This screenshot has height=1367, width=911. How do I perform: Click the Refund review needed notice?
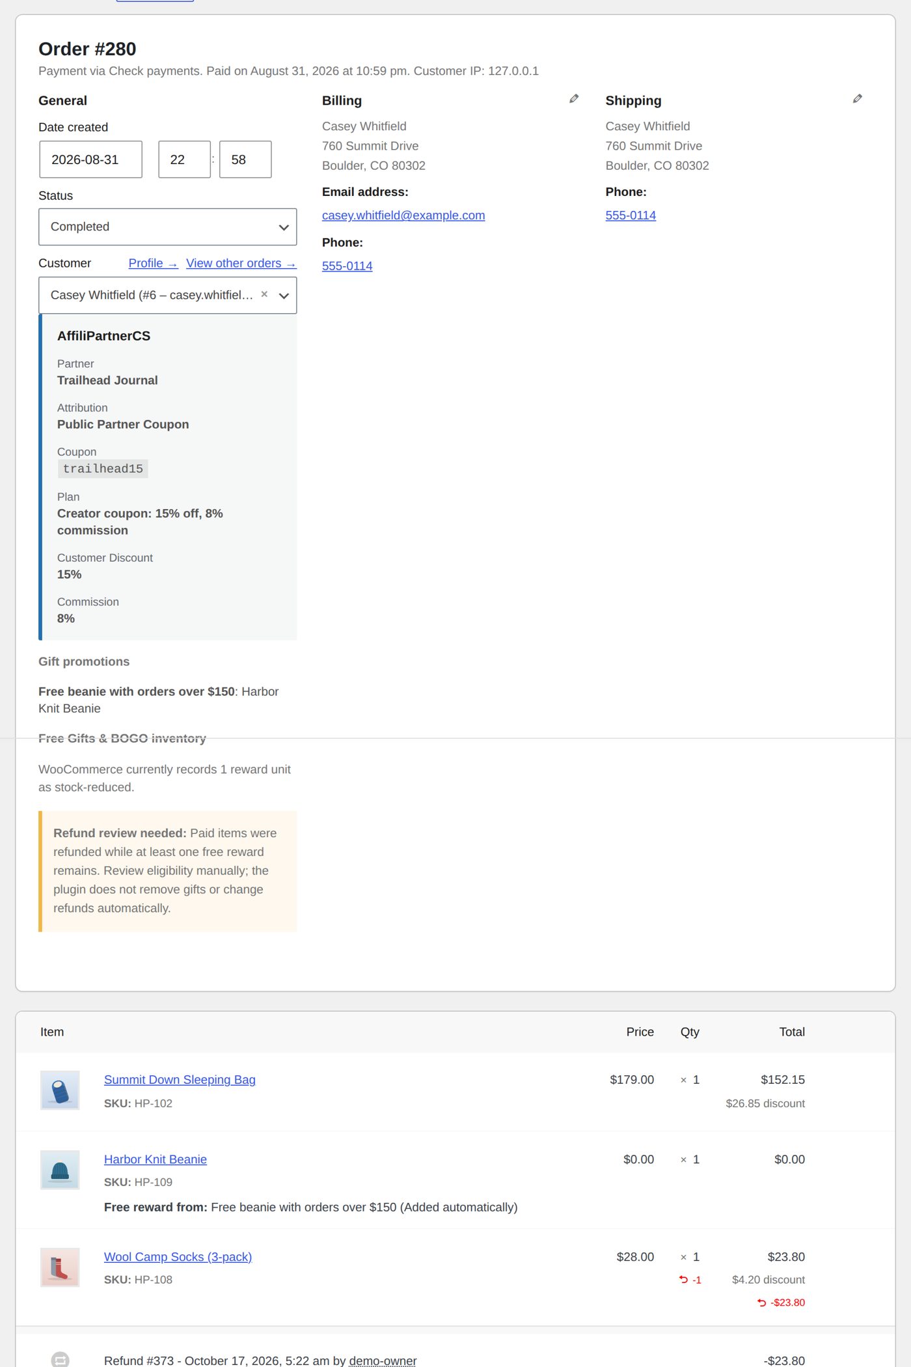pyautogui.click(x=168, y=871)
